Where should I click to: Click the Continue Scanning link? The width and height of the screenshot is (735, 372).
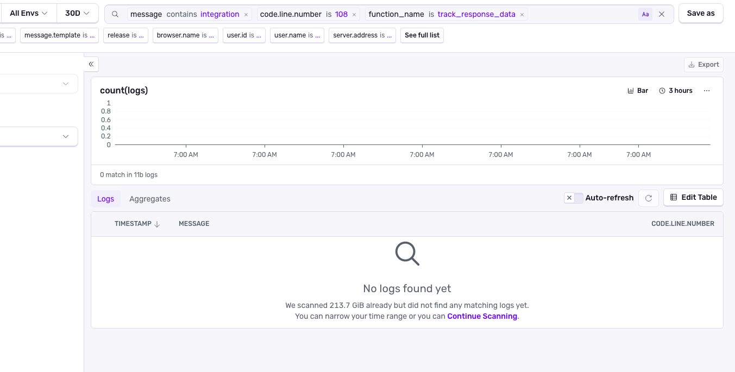point(482,316)
